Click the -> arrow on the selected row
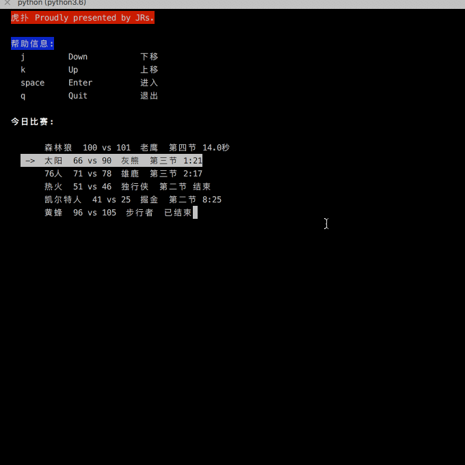465x465 pixels. click(30, 161)
